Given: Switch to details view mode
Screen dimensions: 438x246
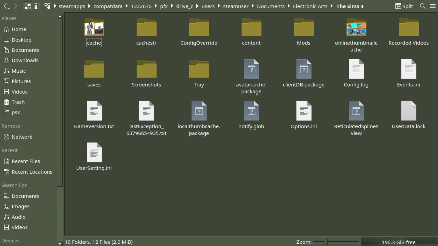Looking at the screenshot, I should (x=47, y=6).
